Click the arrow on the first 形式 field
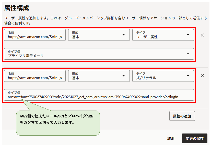 (x=124, y=35)
